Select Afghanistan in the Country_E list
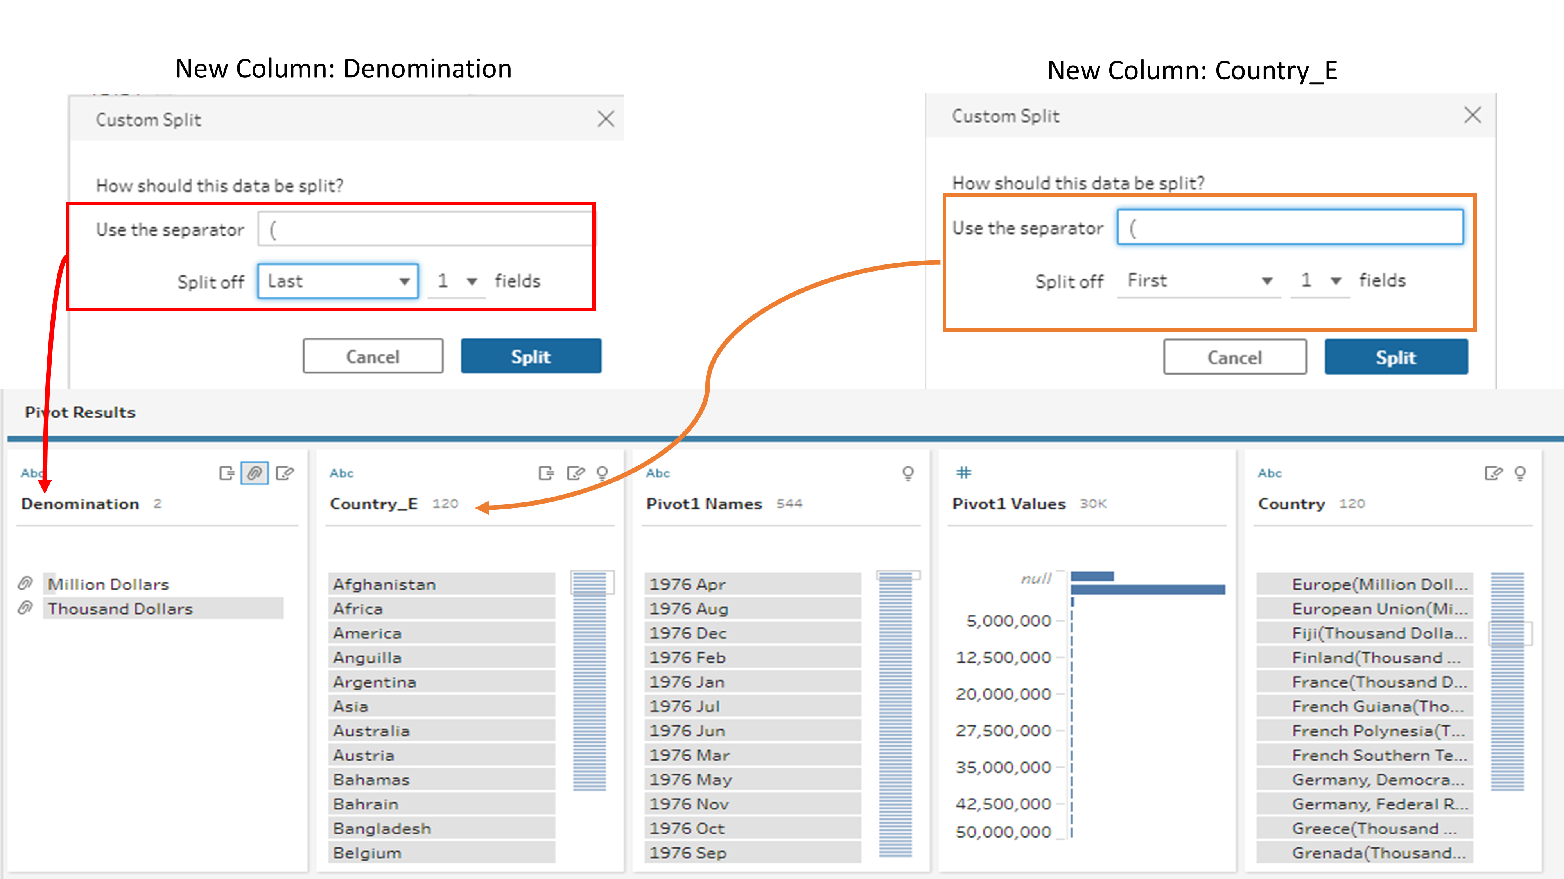Image resolution: width=1564 pixels, height=879 pixels. pos(442,584)
